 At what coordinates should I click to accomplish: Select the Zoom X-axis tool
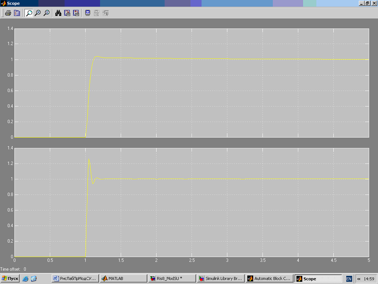pyautogui.click(x=38, y=13)
